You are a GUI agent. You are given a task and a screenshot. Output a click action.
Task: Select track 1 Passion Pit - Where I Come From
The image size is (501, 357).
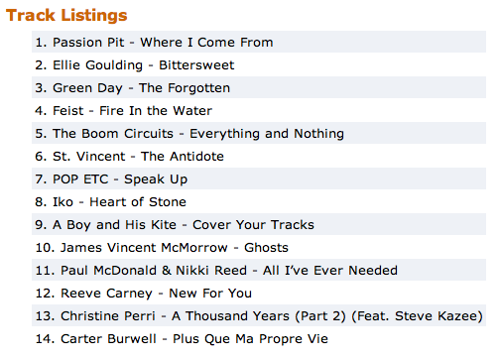pos(259,42)
